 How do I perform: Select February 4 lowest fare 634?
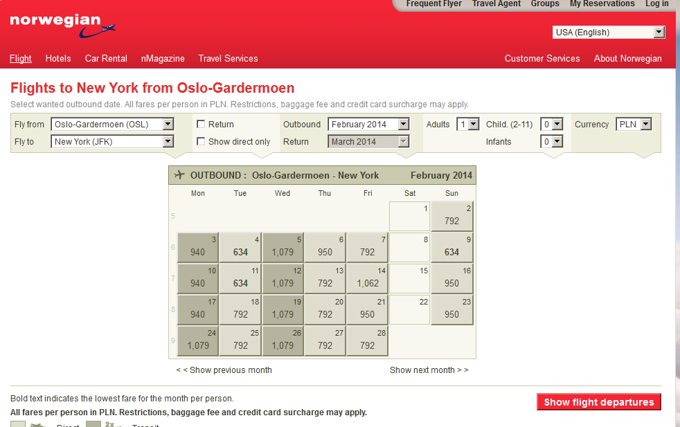pos(240,247)
